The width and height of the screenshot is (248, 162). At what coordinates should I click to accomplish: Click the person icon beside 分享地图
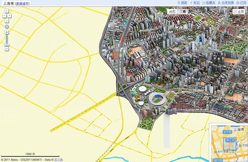[x=219, y=3]
